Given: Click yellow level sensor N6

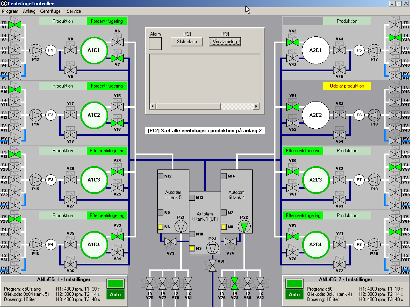Looking at the screenshot, I should coord(161,227).
